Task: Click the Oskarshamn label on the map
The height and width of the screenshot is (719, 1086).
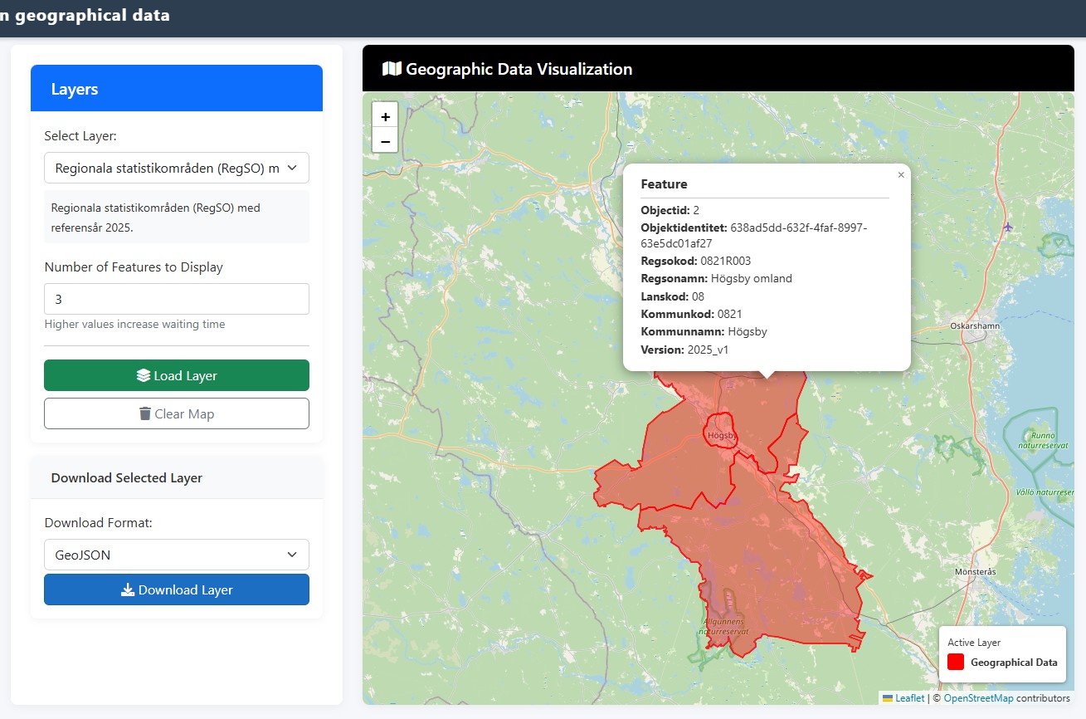Action: (x=975, y=326)
